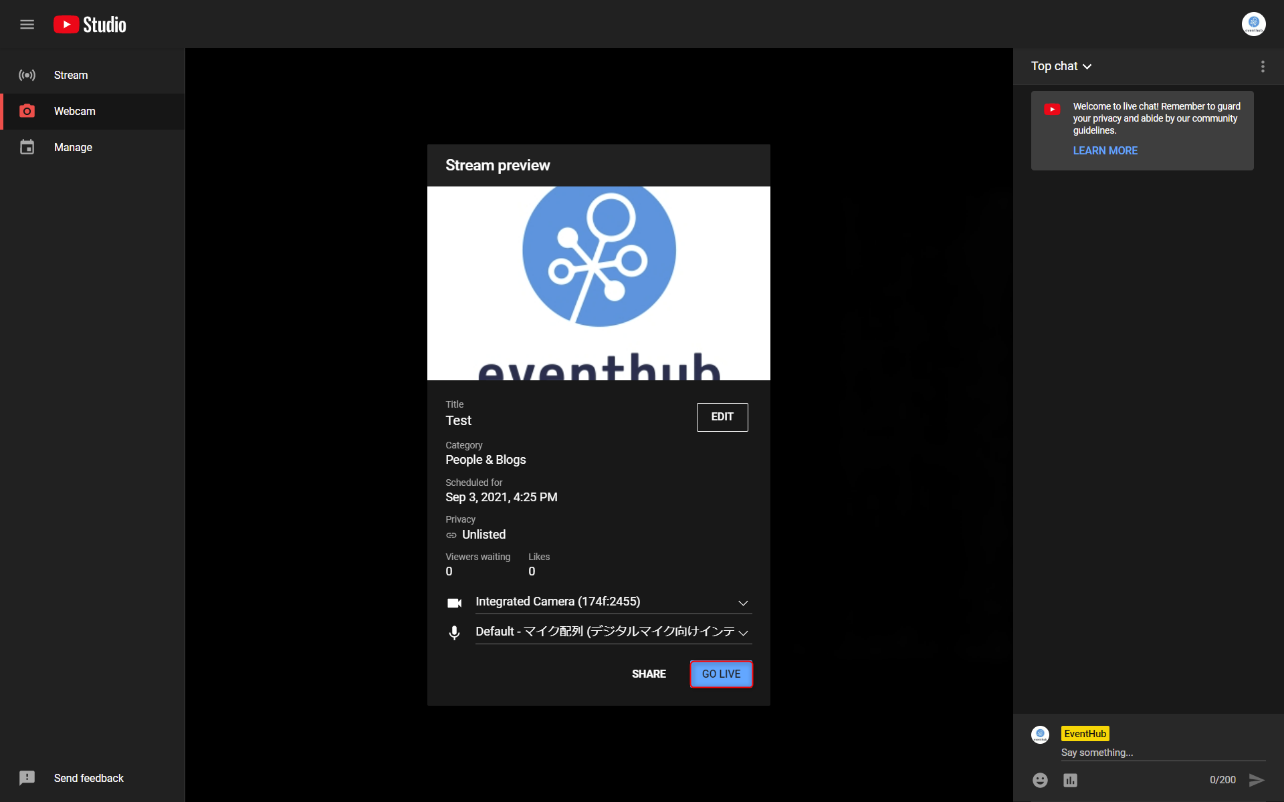Image resolution: width=1284 pixels, height=802 pixels.
Task: Click the microphone device icon
Action: 454,633
